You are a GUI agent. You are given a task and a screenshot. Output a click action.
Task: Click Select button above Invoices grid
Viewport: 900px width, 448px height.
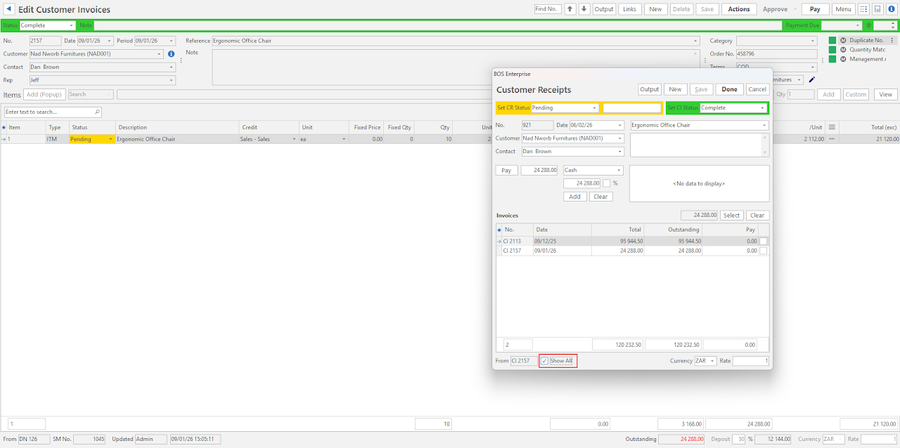(731, 216)
